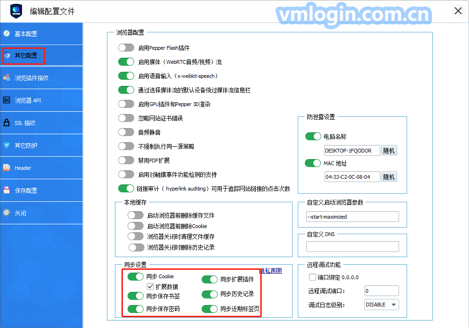469x328 pixels.
Task: Uncheck the 扩展数据 checkbox
Action: tap(150, 286)
